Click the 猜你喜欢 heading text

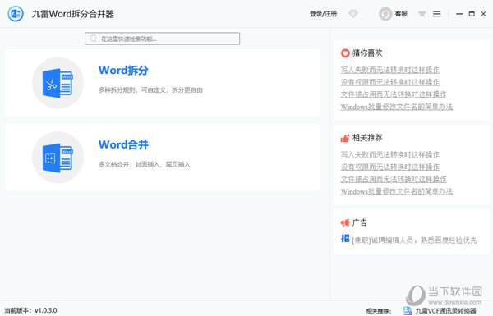pos(367,53)
